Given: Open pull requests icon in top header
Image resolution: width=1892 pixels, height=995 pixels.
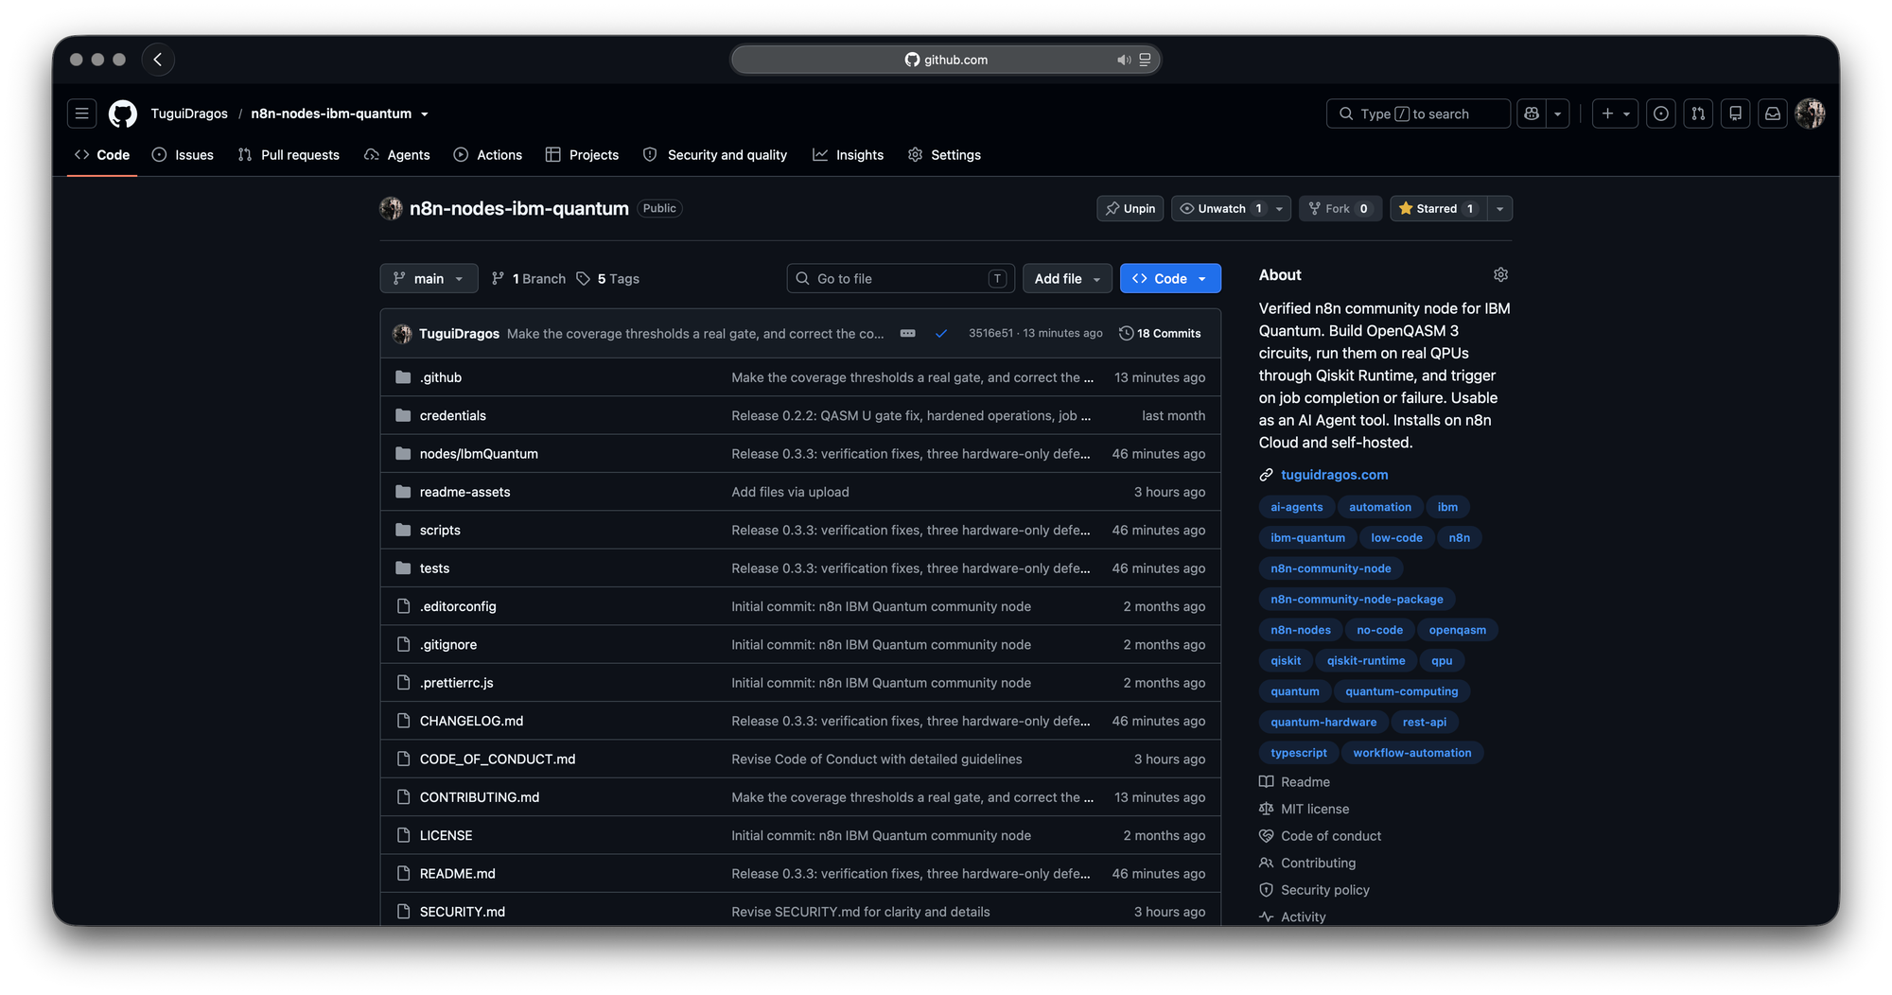Looking at the screenshot, I should click(1698, 113).
